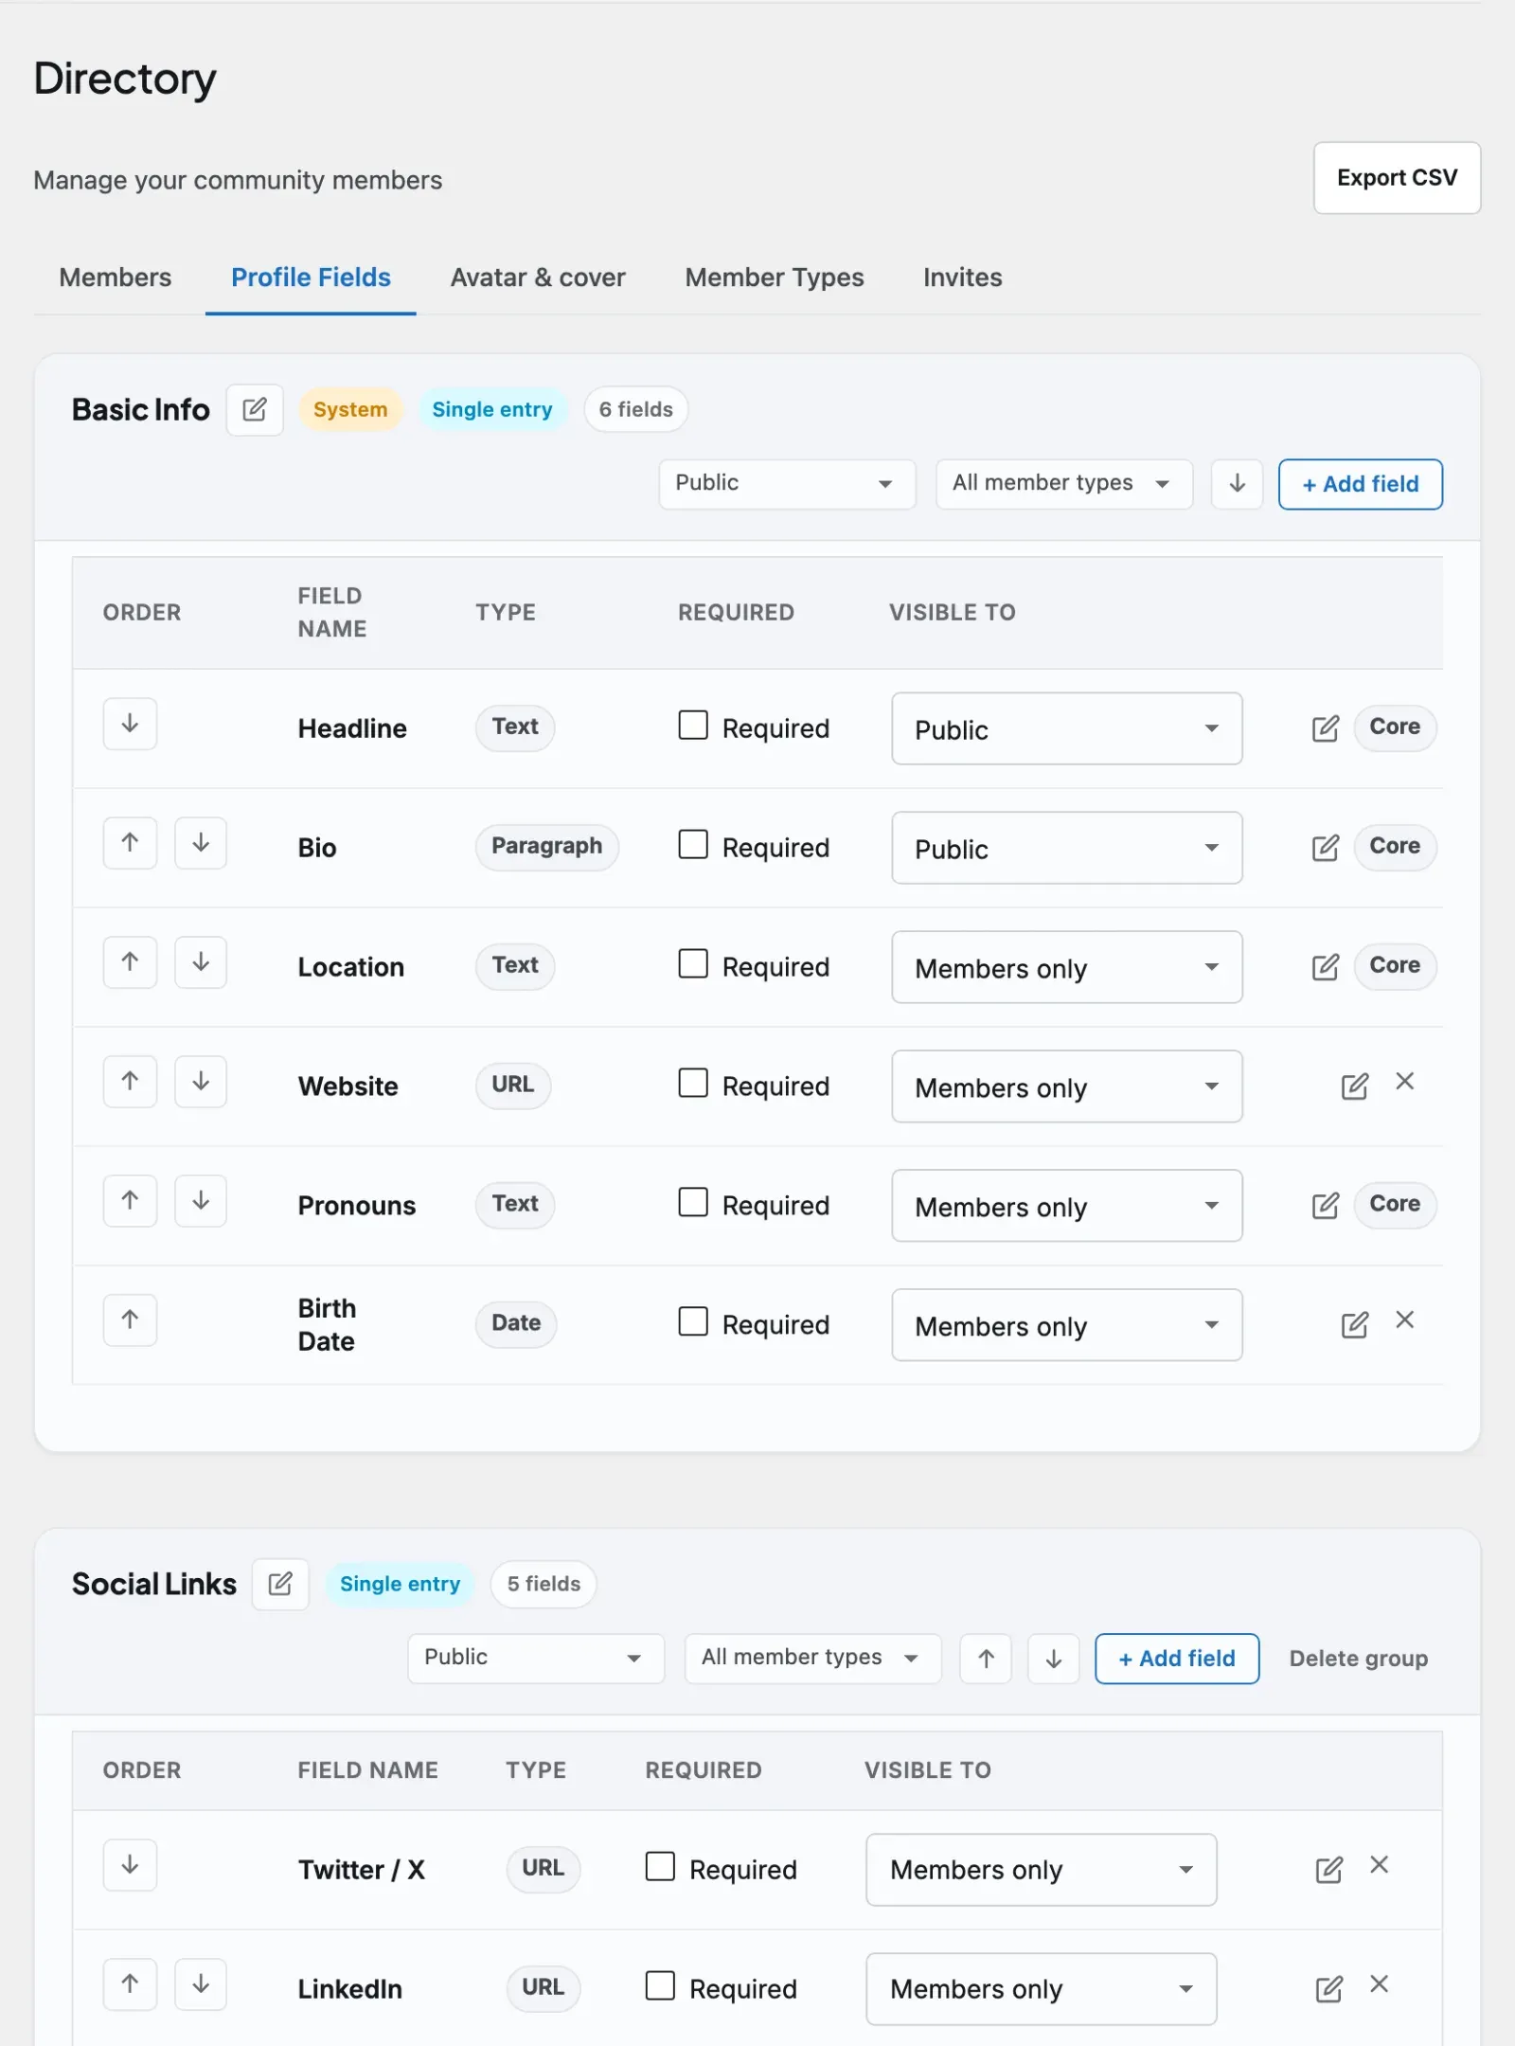Viewport: 1515px width, 2046px height.
Task: Edit the Pronouns field
Action: click(1325, 1206)
